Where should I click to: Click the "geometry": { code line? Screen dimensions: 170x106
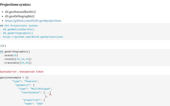(x=25, y=85)
